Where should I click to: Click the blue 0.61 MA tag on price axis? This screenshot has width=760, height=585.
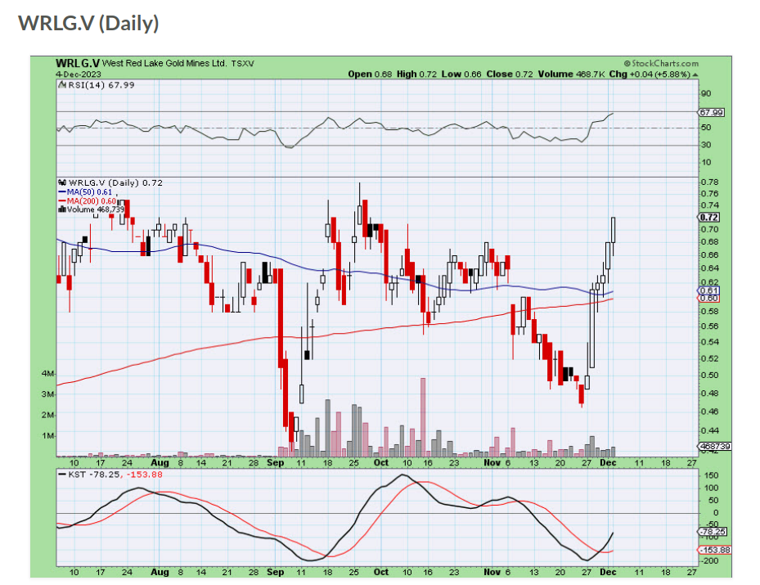pos(708,290)
